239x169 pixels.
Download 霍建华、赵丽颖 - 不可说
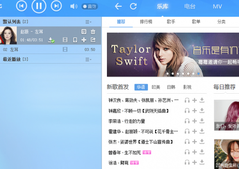pos(202,131)
